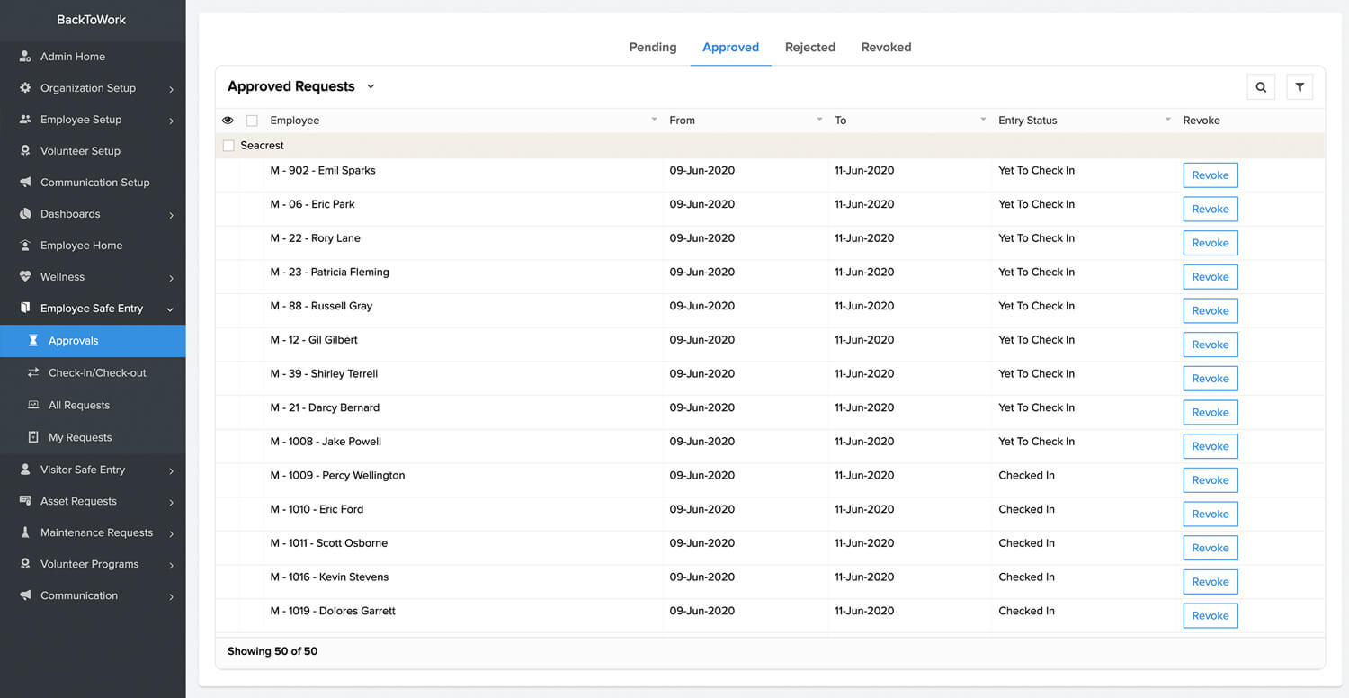Switch to the Rejected tab
Viewport: 1349px width, 698px height.
(809, 48)
